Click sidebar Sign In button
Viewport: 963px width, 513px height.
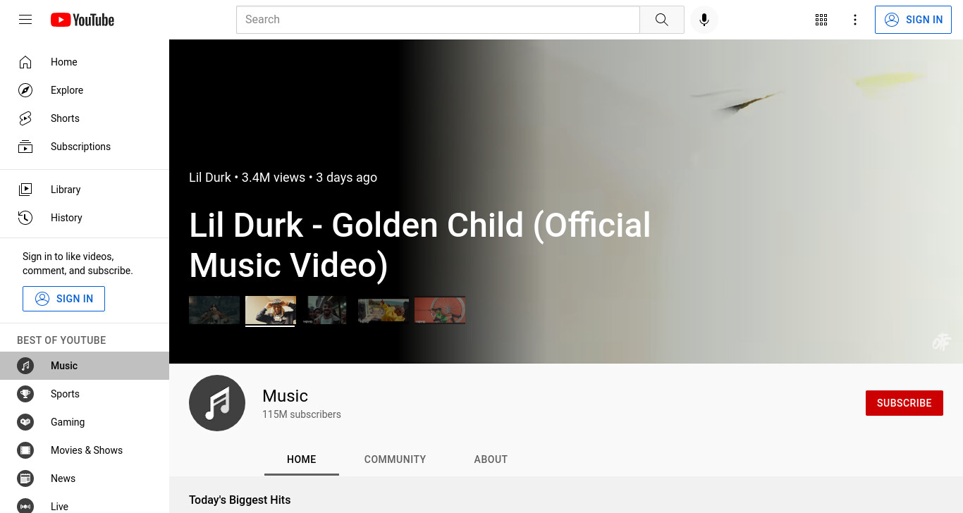coord(63,299)
